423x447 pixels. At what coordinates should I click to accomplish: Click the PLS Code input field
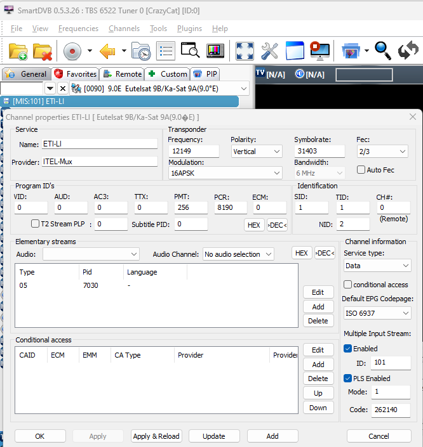pos(391,410)
